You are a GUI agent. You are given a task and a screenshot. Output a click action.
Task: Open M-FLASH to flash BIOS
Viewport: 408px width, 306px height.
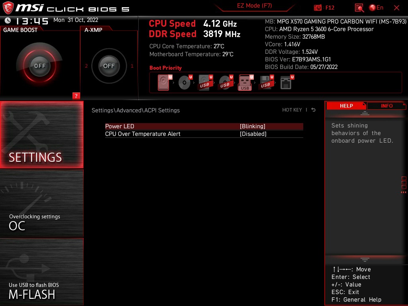[41, 272]
